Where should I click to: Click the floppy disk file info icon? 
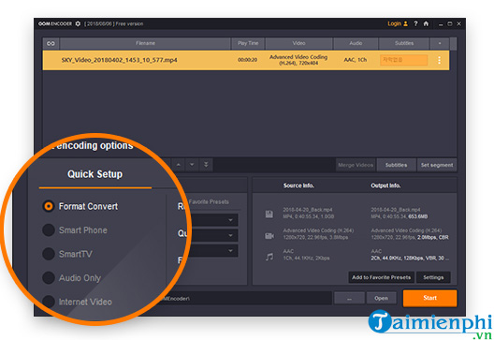[269, 214]
